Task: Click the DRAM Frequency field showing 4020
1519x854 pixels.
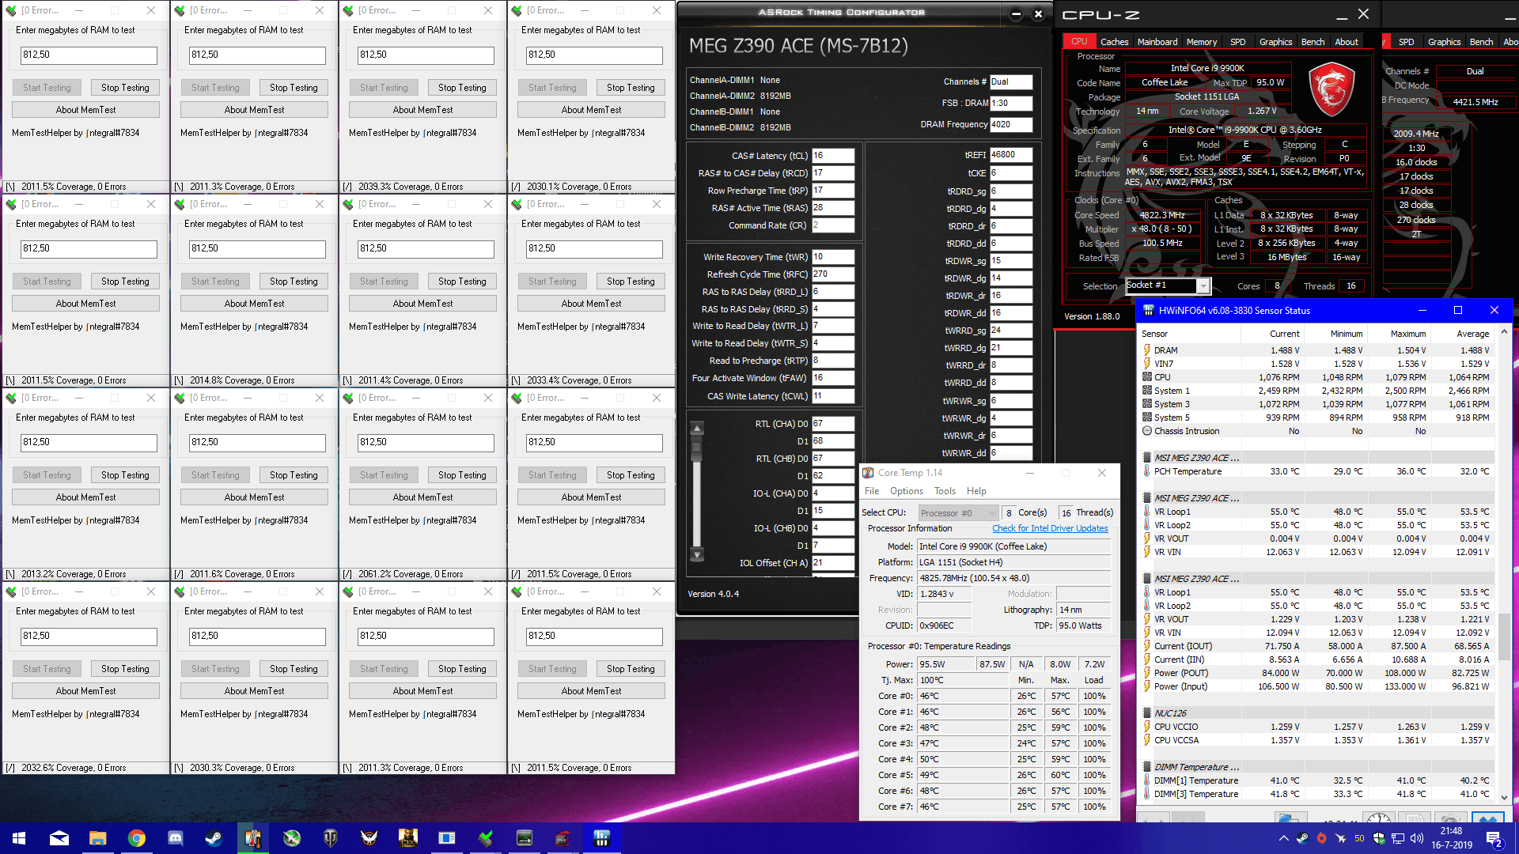Action: tap(1011, 124)
